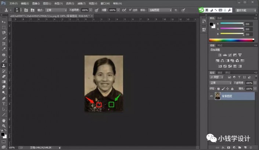Switch to the 通道 channels tab
The image size is (259, 150).
point(220,72)
